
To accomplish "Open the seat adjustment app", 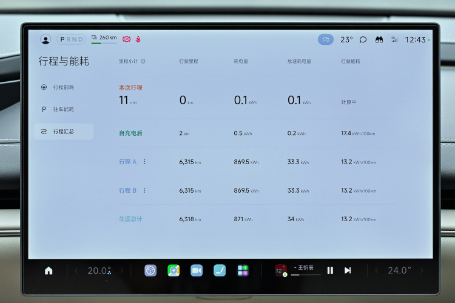I will (220, 270).
